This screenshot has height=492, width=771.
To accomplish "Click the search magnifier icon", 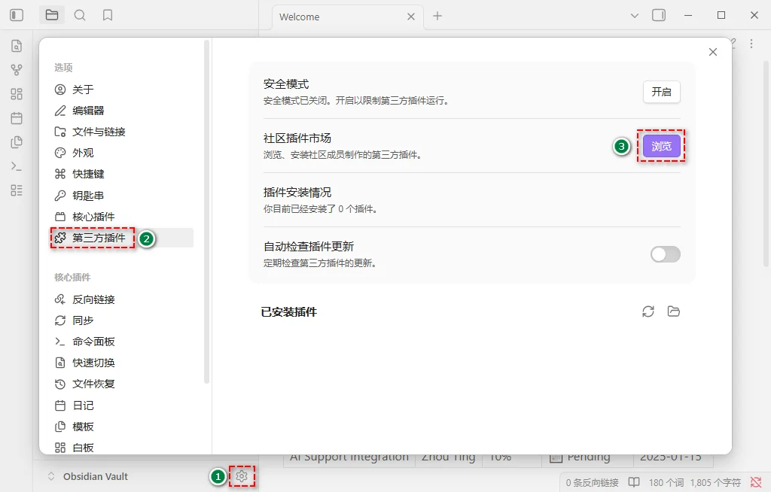I will (x=80, y=15).
